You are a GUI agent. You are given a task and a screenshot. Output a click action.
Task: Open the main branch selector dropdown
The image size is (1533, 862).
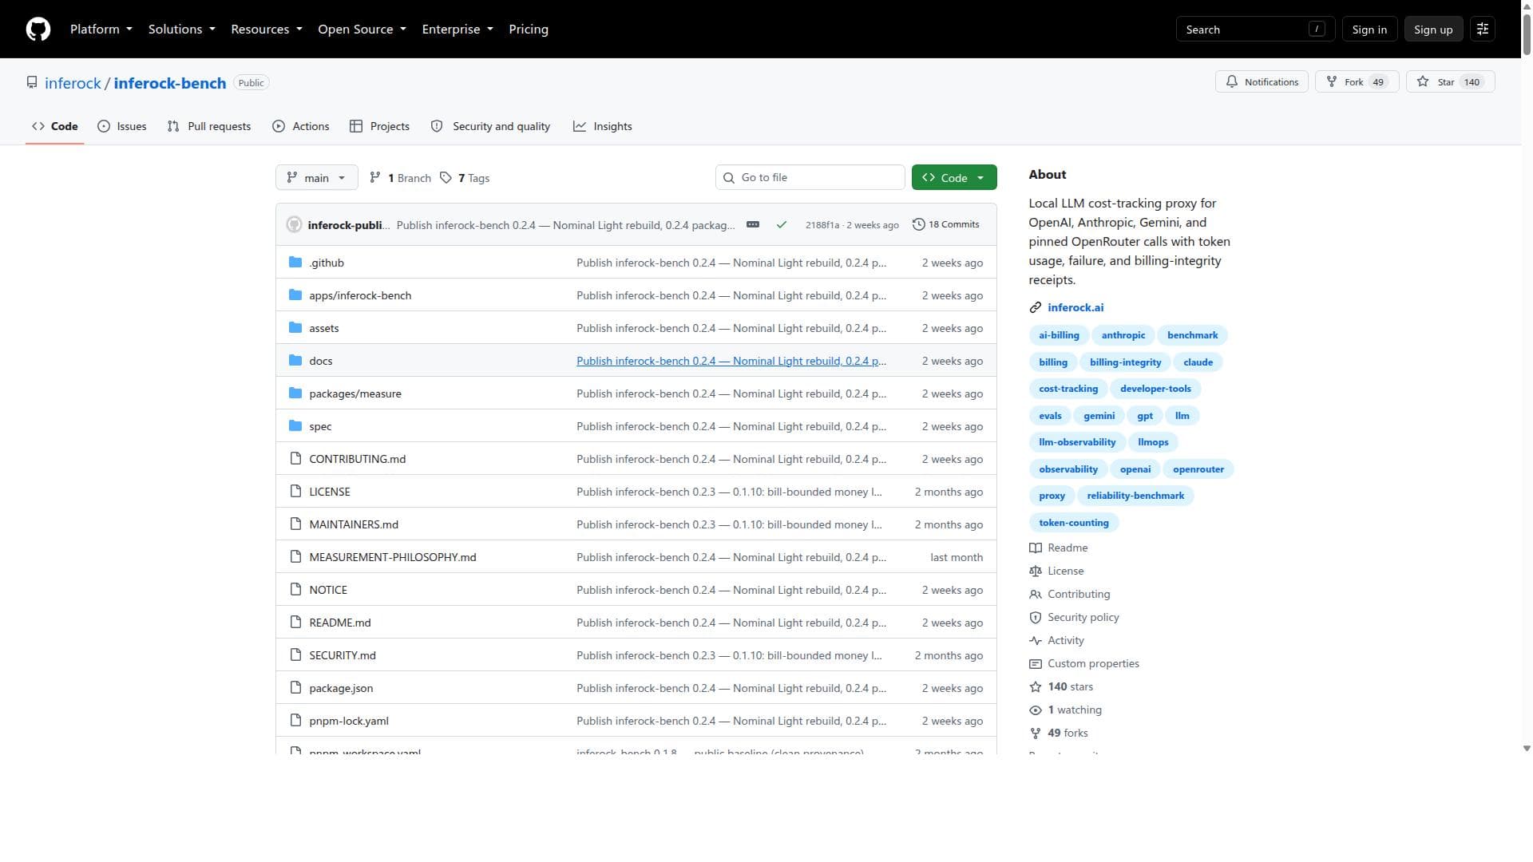(317, 178)
